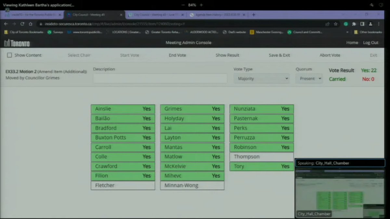Open the Council and Committee bookmark

tap(305, 32)
